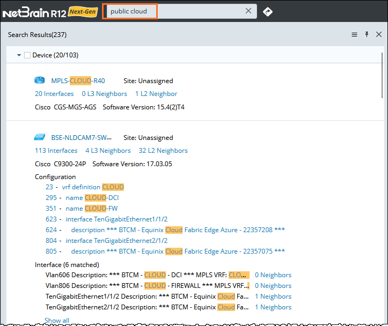Collapse the Device results group
The image size is (388, 326).
pos(19,55)
